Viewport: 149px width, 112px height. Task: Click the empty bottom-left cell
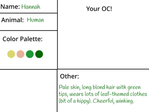28,91
